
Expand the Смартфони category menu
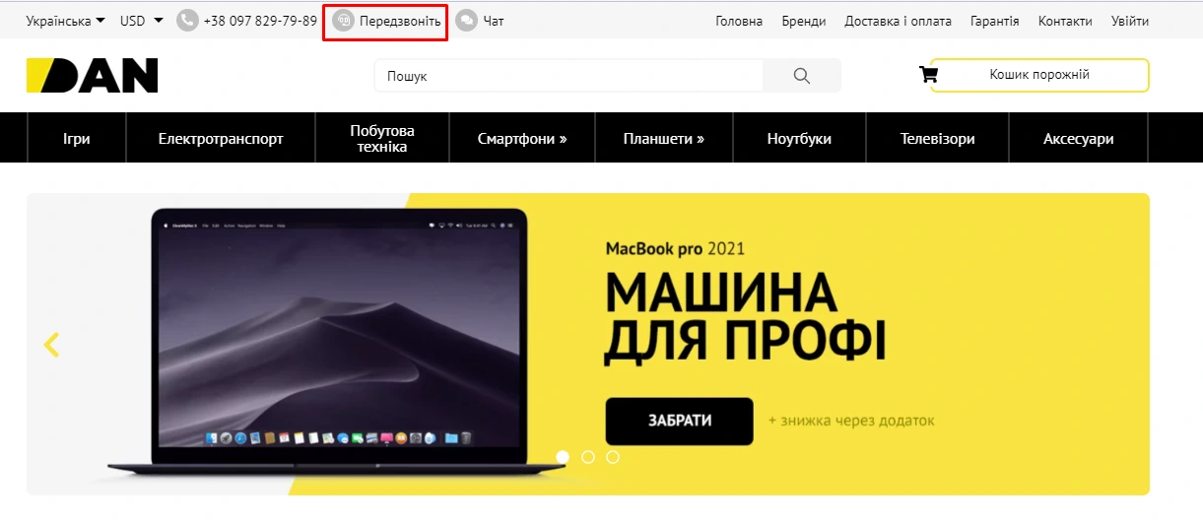[x=522, y=139]
